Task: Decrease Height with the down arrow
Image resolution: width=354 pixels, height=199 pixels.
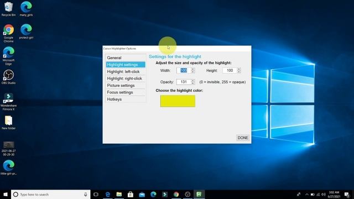Action: point(239,72)
